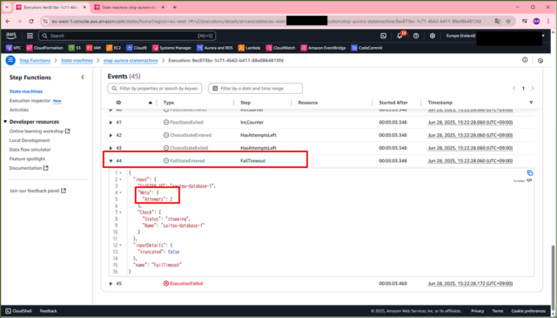Viewport: 557px width, 318px height.
Task: Open Feature spotlight link
Action: pyautogui.click(x=27, y=159)
